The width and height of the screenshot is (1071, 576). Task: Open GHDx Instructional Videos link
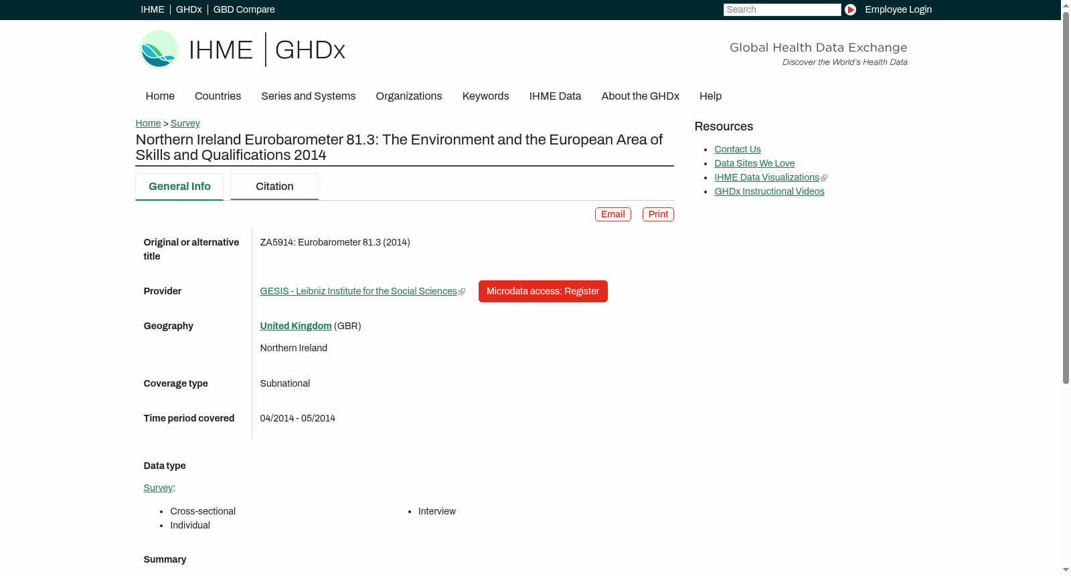click(x=769, y=191)
